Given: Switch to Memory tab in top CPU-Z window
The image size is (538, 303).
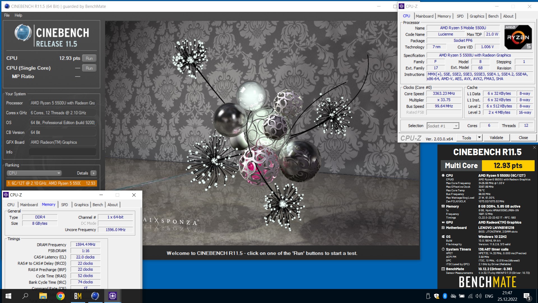Looking at the screenshot, I should (x=444, y=16).
